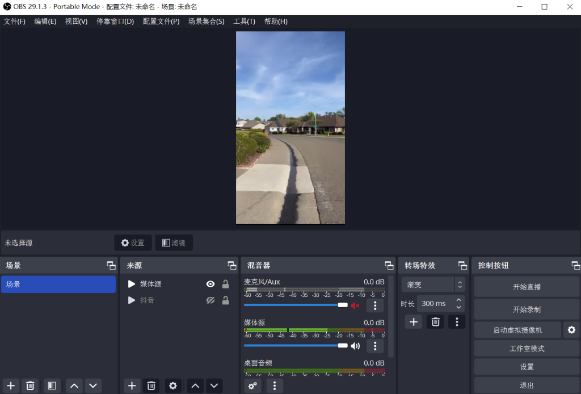Screen dimensions: 581x394
Task: Unmute the 麦克风/Aux channel
Action: [x=355, y=305]
